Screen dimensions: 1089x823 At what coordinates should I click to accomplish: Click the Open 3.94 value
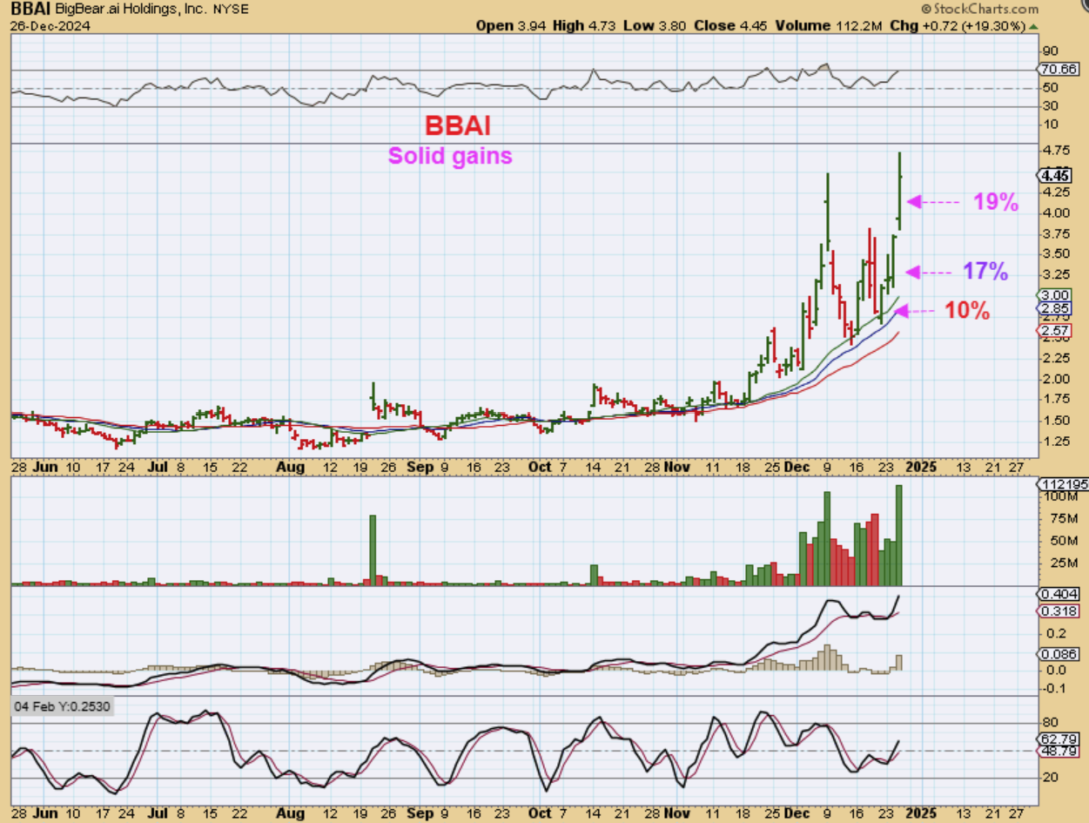[x=511, y=26]
